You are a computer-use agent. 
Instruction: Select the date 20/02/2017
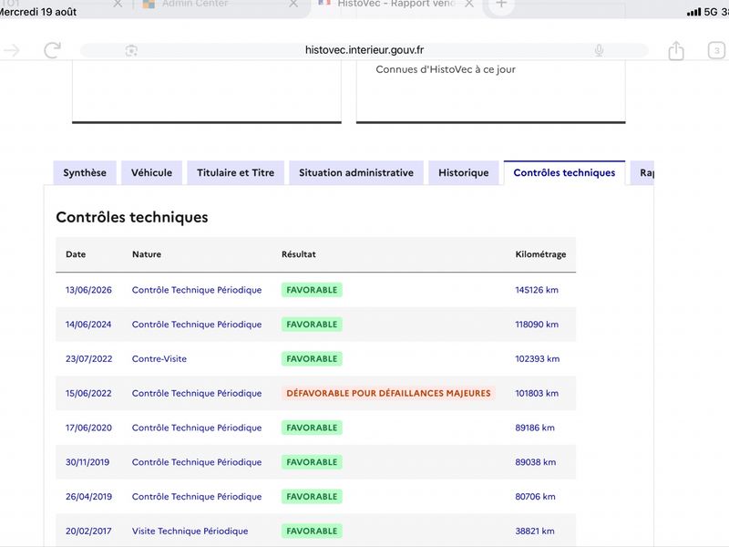88,531
